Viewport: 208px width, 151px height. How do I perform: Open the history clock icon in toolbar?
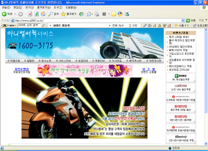(81, 14)
